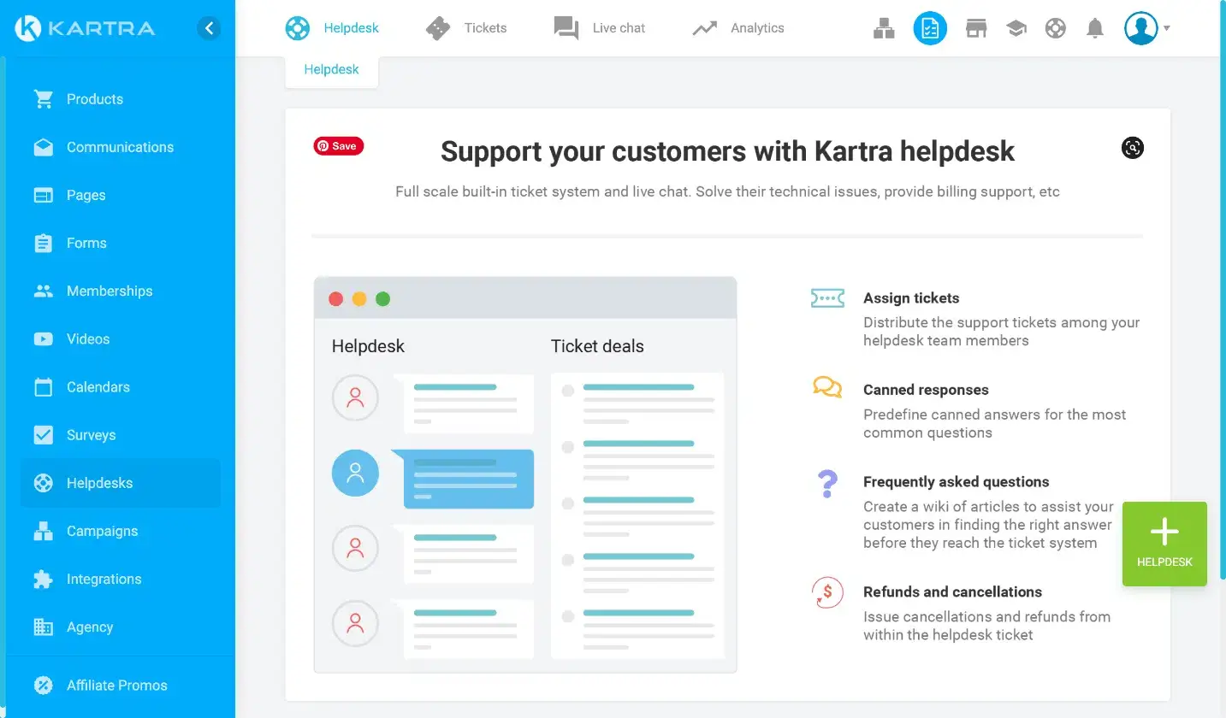Click the red Pinterest Save button
The image size is (1226, 718).
point(339,146)
